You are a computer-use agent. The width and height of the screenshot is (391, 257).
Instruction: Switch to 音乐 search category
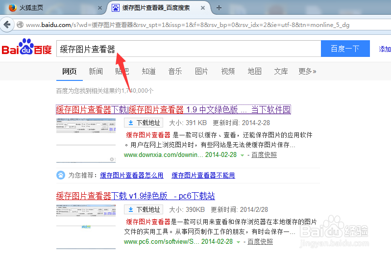(x=175, y=71)
